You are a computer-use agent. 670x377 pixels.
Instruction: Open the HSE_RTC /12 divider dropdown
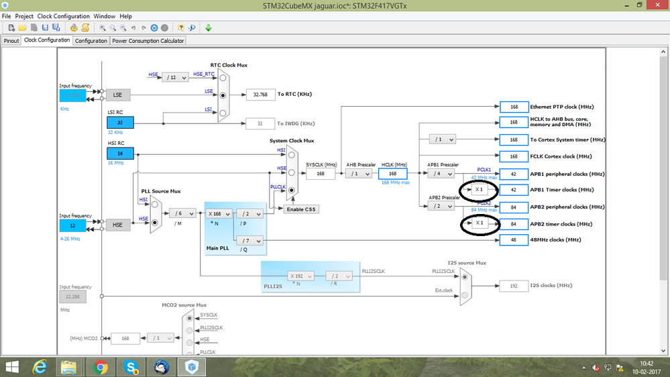pos(175,77)
